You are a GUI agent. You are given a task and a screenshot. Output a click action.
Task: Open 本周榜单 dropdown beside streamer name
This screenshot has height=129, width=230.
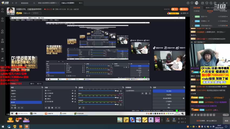click(x=37, y=13)
